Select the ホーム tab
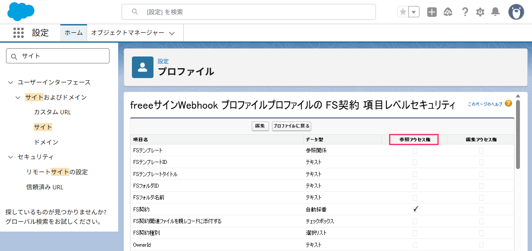This screenshot has height=251, width=532. [x=74, y=33]
